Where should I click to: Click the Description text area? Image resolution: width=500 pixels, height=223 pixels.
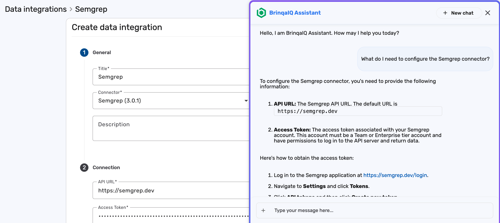point(171,128)
